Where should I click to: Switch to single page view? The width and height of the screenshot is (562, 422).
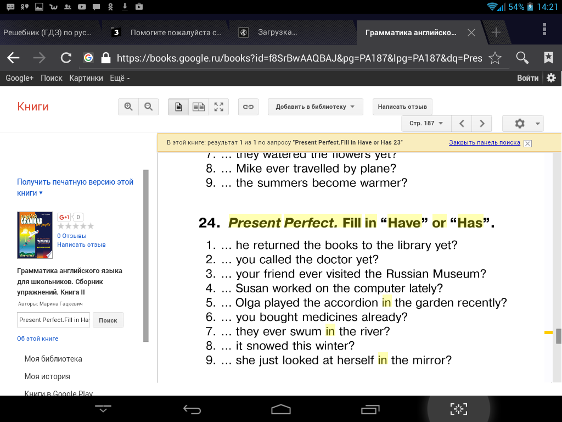178,107
